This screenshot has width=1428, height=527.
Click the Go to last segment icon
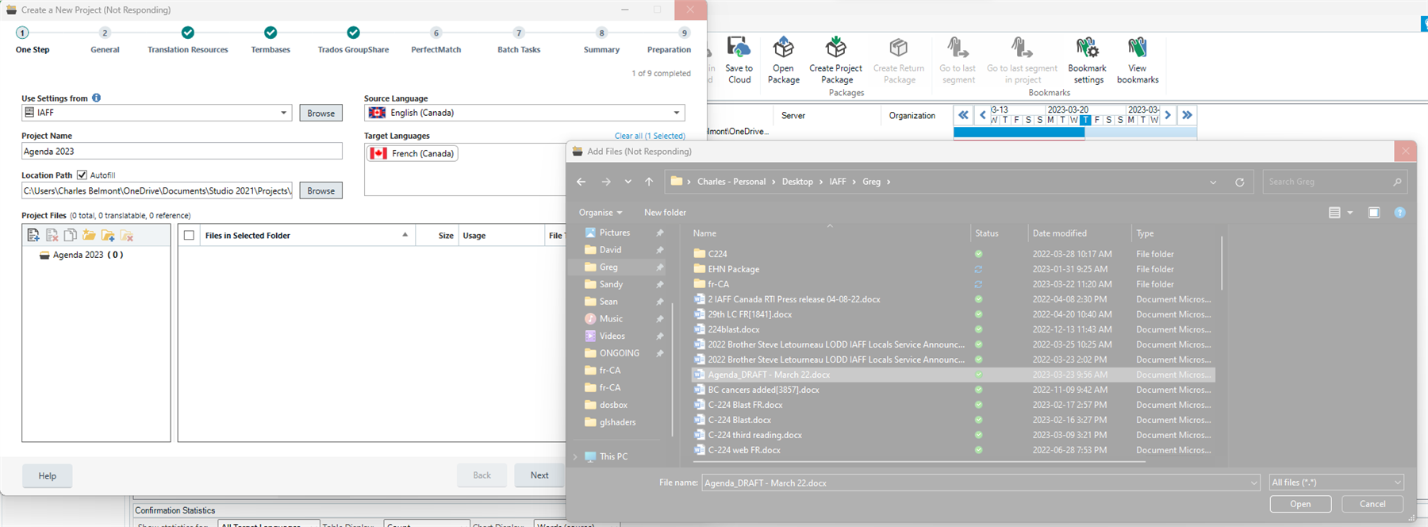pyautogui.click(x=958, y=60)
